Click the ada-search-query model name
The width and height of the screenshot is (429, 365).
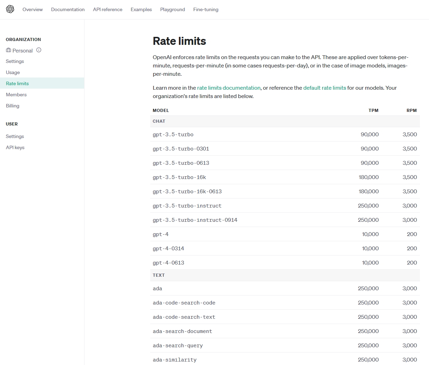click(178, 346)
